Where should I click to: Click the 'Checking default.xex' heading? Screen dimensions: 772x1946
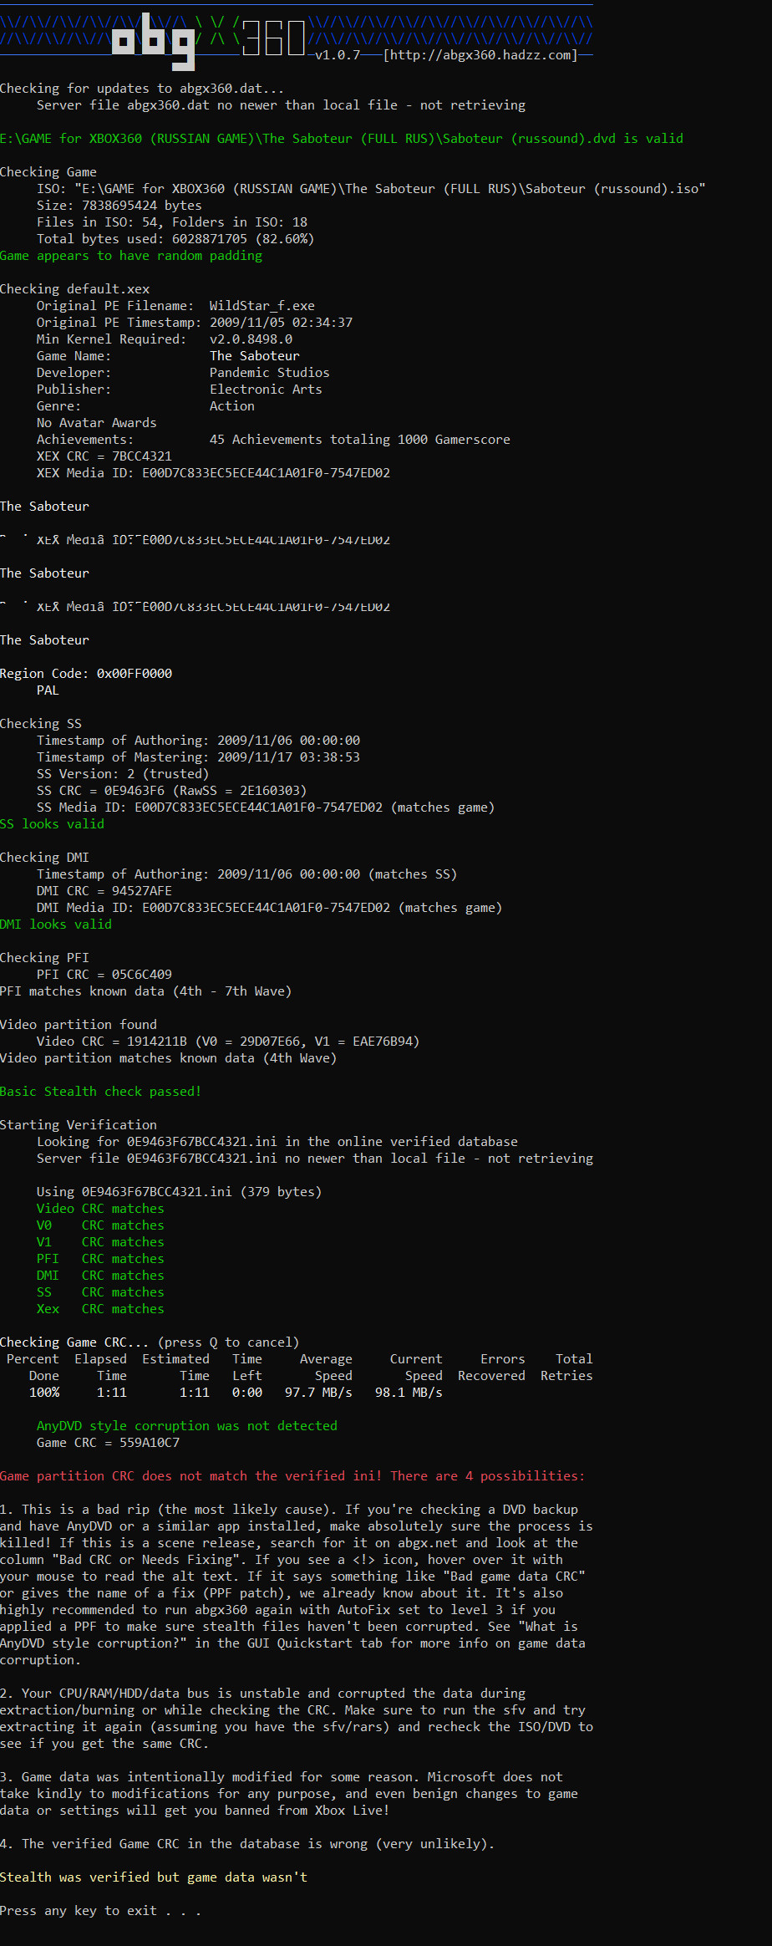point(75,289)
